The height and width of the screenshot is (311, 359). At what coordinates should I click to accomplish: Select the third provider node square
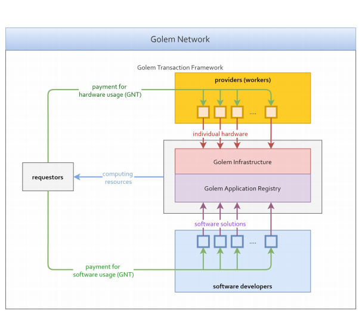[237, 112]
